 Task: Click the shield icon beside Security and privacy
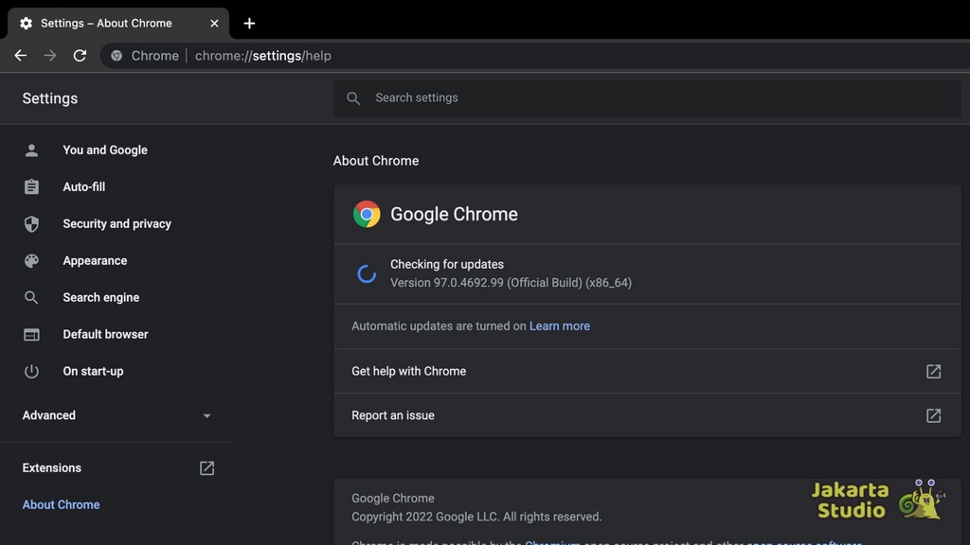point(31,223)
